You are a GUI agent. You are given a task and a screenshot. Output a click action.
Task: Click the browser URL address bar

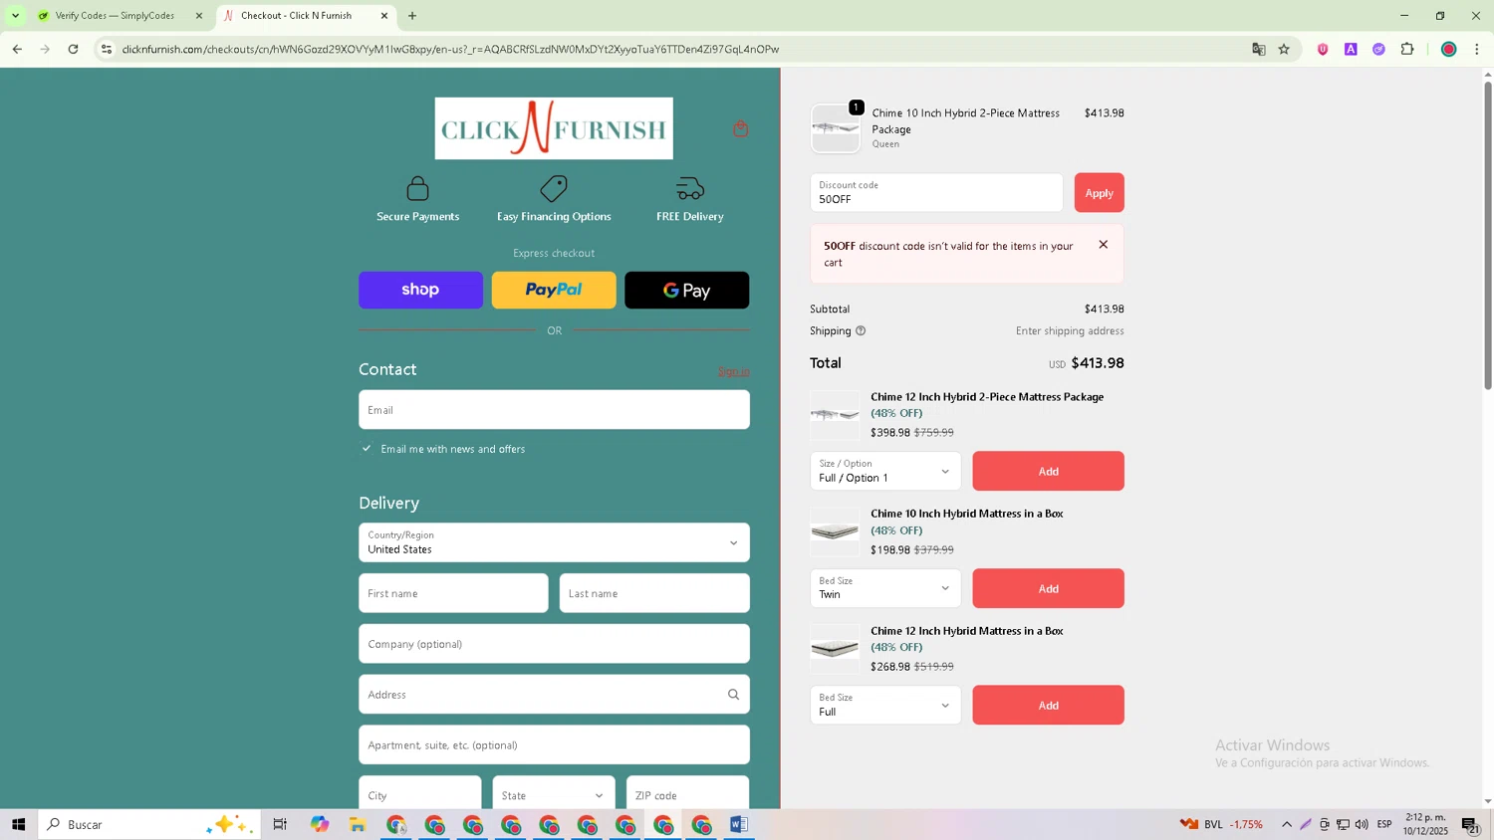click(x=677, y=49)
